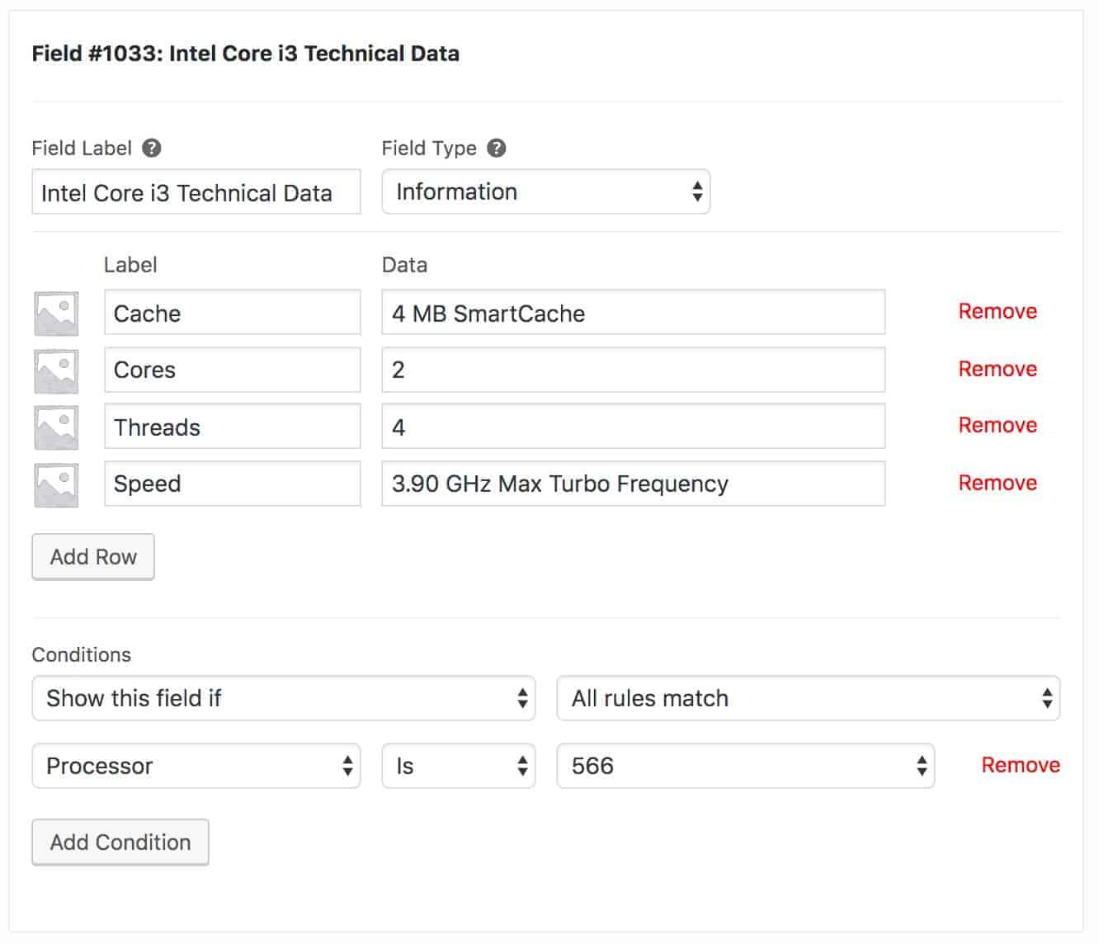Viewport: 1099px width, 944px height.
Task: Remove the Processor condition
Action: pos(1021,765)
